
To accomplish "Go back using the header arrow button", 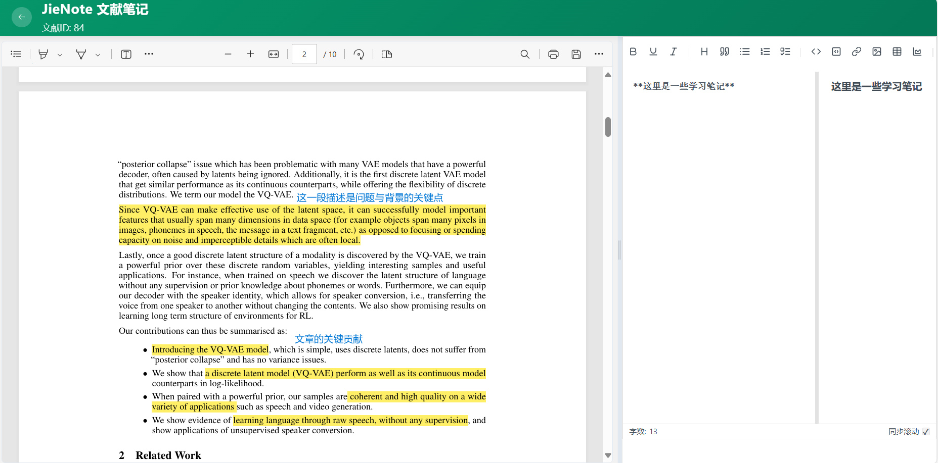I will pos(22,17).
